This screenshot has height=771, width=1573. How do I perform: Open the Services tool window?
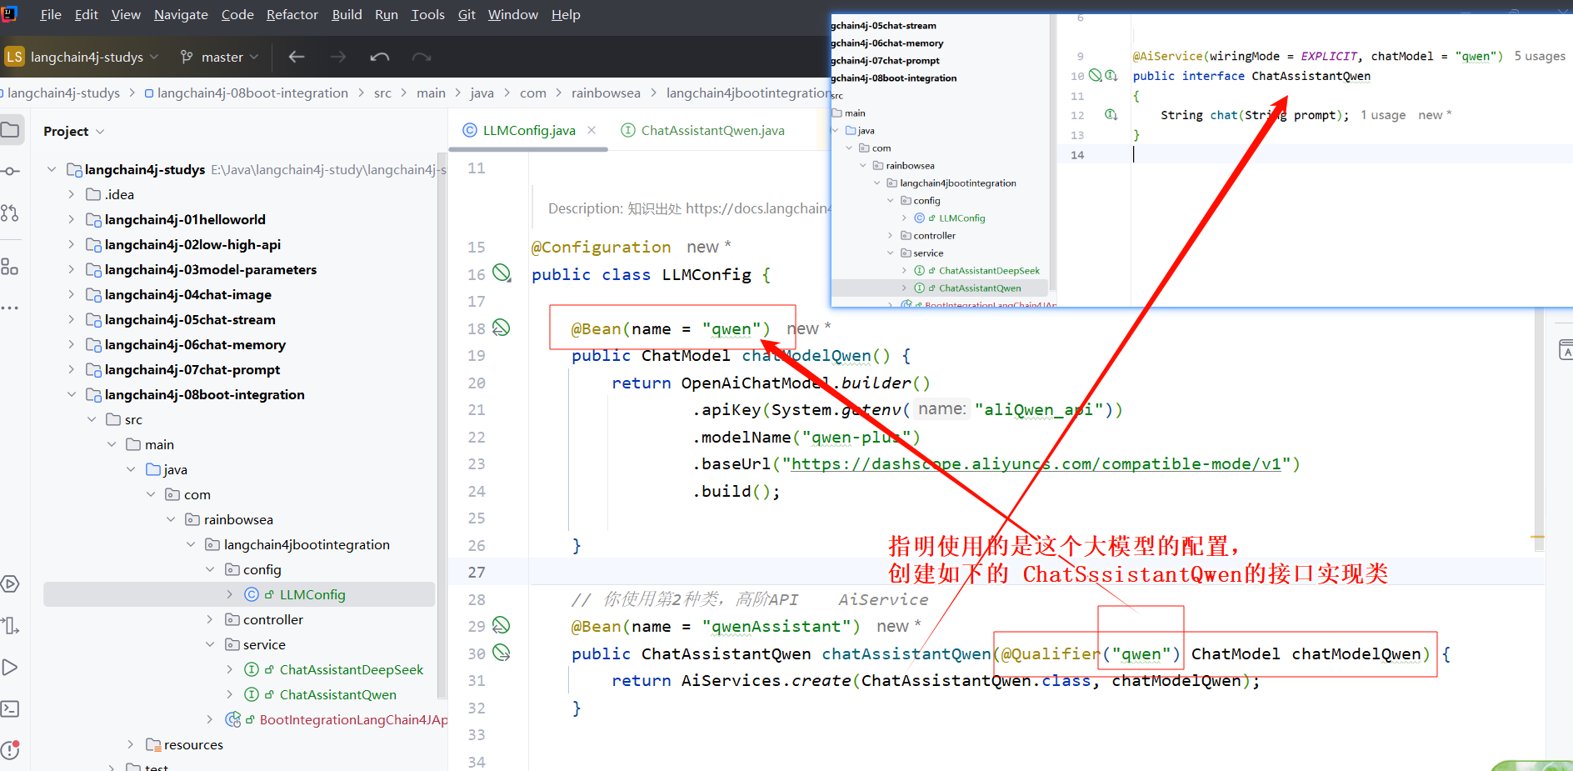tap(12, 584)
